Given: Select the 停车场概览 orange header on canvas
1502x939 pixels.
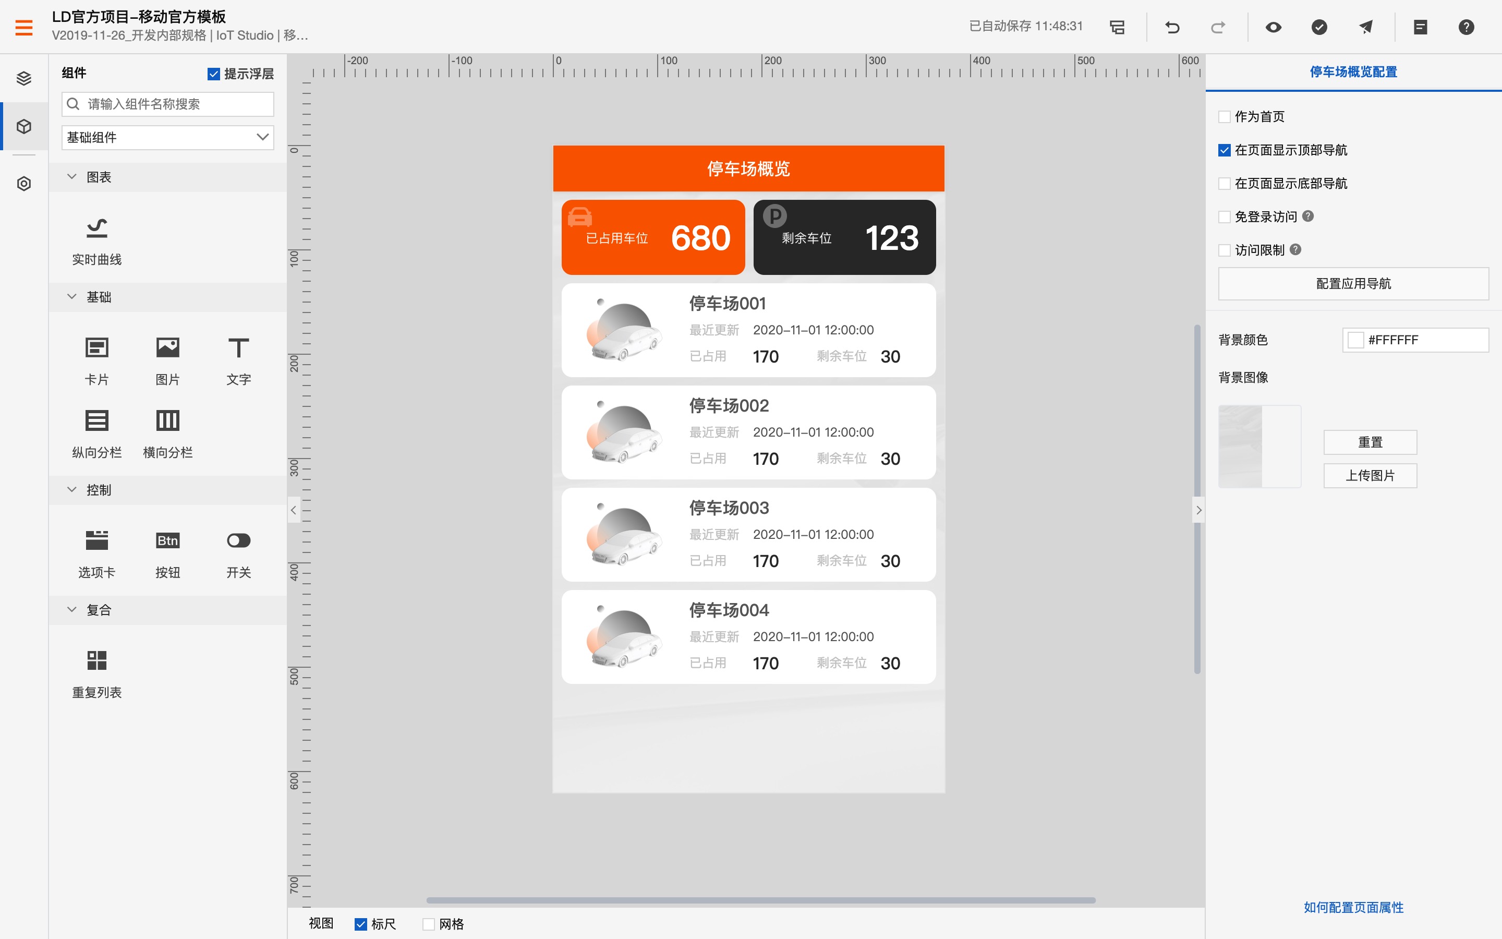Looking at the screenshot, I should tap(748, 168).
